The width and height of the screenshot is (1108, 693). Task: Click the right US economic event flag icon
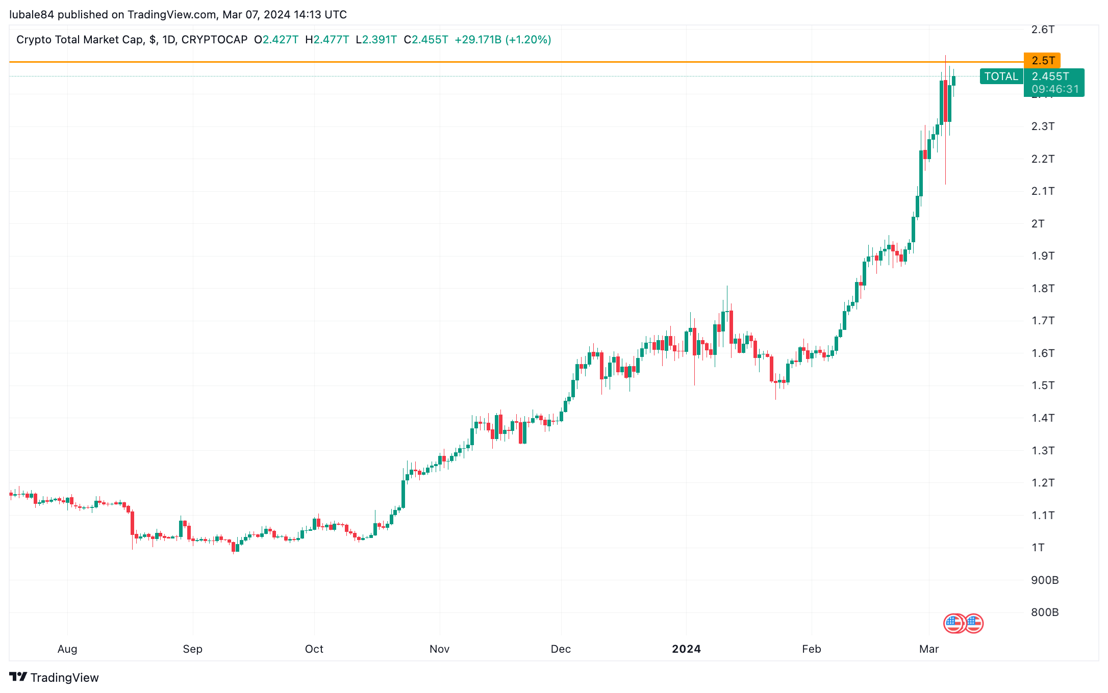tap(974, 623)
